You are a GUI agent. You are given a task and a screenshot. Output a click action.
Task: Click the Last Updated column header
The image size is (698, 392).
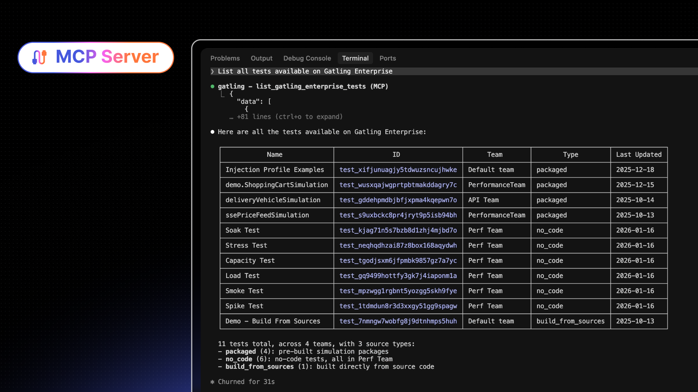(x=638, y=155)
